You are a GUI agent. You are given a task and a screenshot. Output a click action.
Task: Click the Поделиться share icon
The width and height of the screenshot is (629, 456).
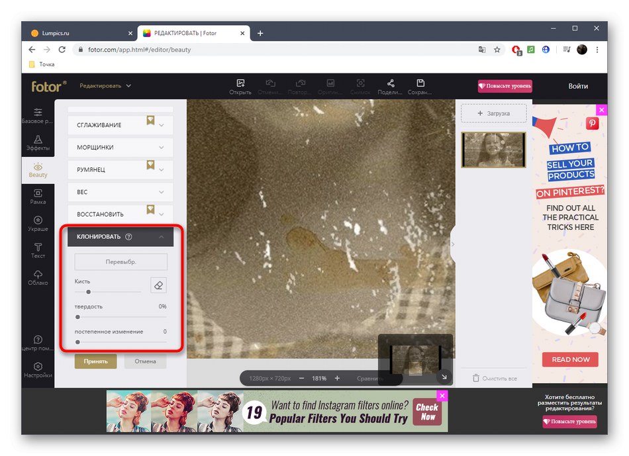(391, 83)
